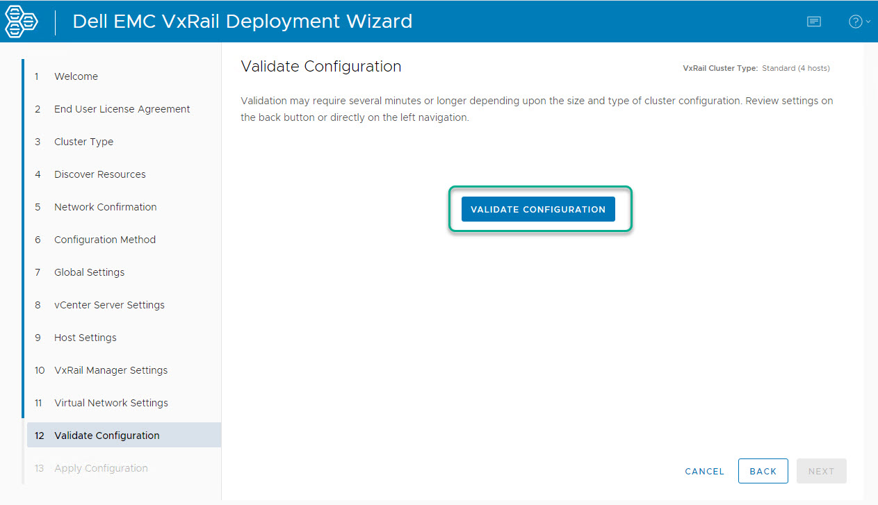Click the disabled Apply Configuration step

pos(101,468)
